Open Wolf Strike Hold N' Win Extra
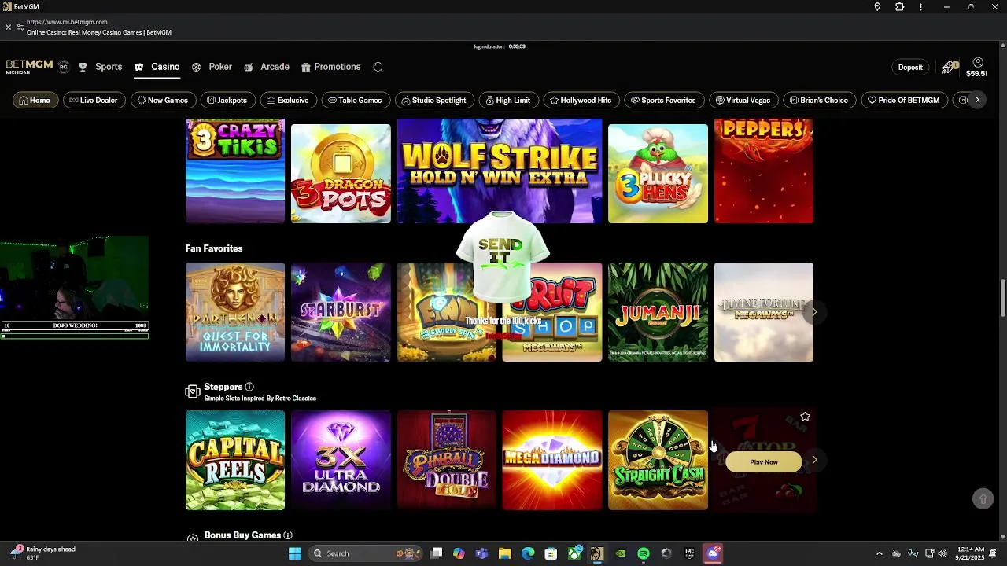This screenshot has height=566, width=1007. pos(500,171)
